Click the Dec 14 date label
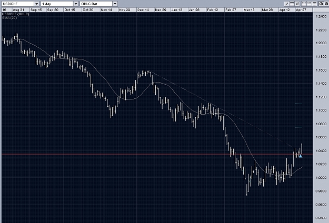The height and width of the screenshot is (223, 329). [143, 10]
